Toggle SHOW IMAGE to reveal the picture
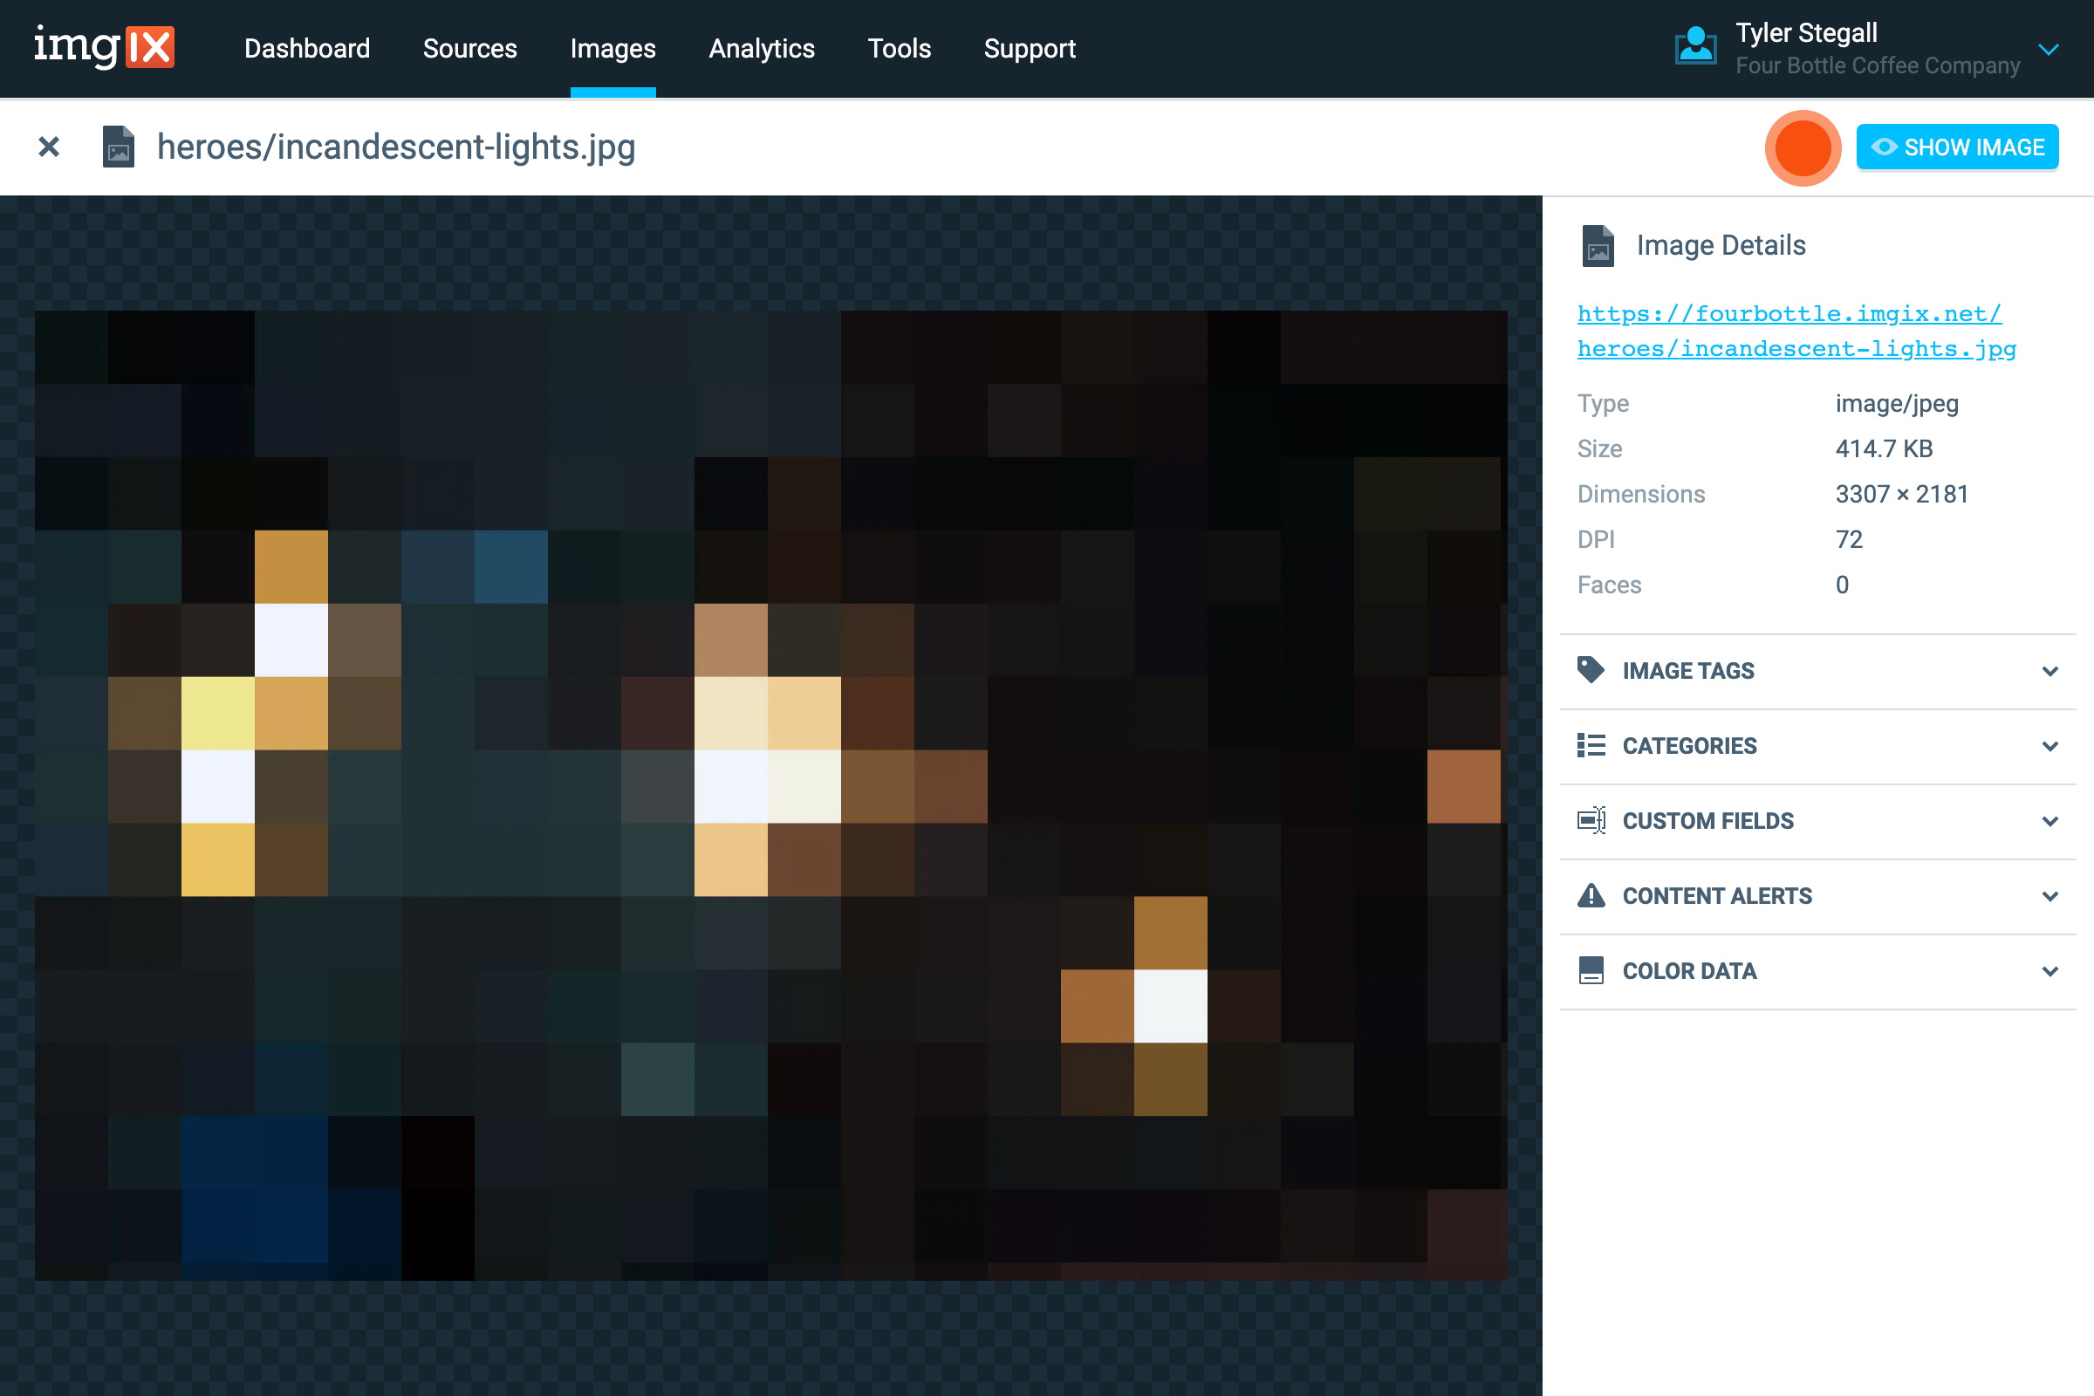 coord(1957,147)
